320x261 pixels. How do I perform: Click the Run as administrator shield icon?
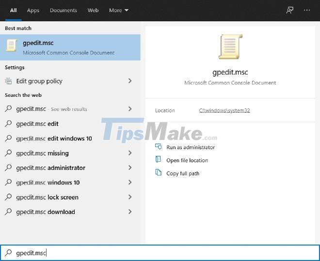(159, 147)
